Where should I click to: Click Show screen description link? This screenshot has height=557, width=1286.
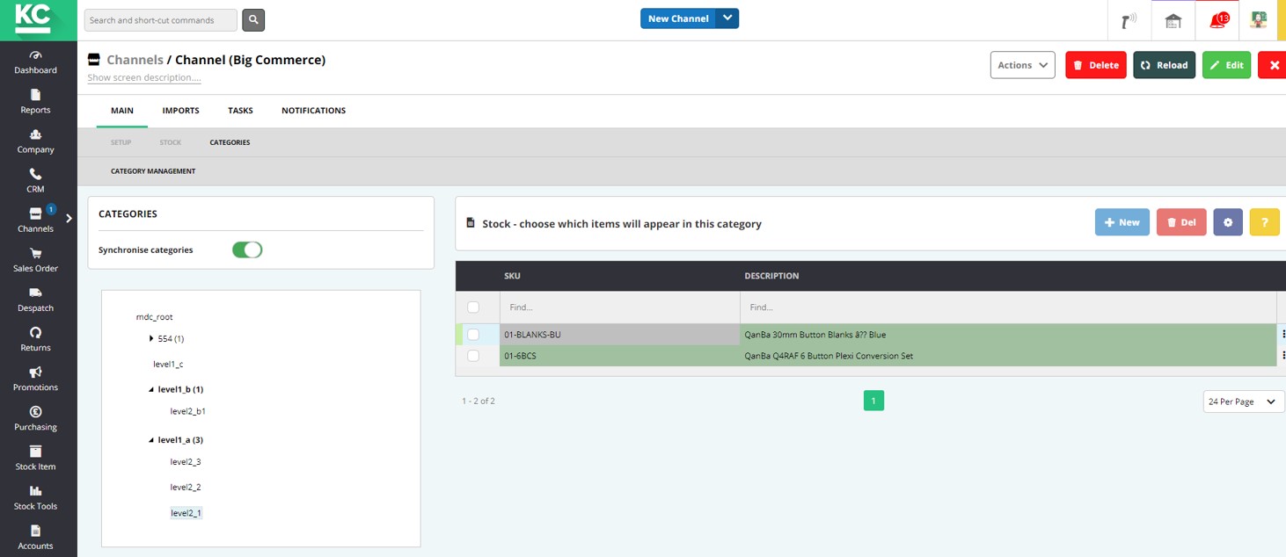tap(144, 77)
